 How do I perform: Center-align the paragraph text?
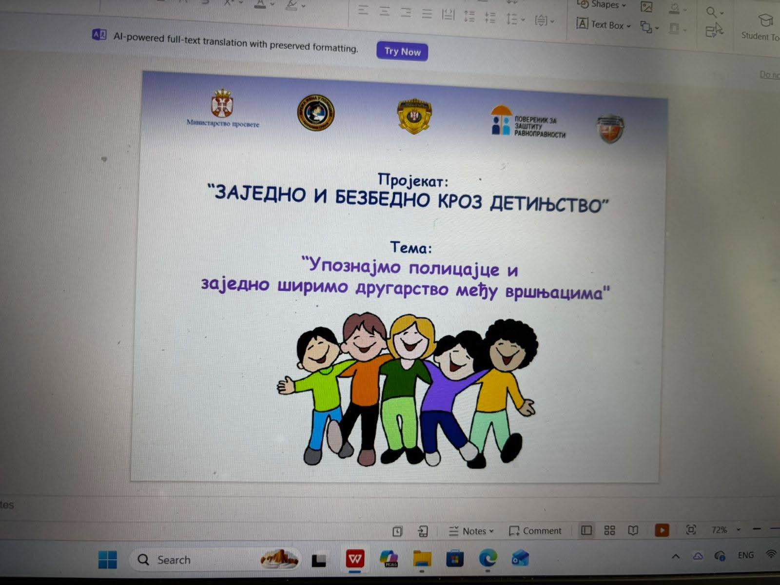385,12
